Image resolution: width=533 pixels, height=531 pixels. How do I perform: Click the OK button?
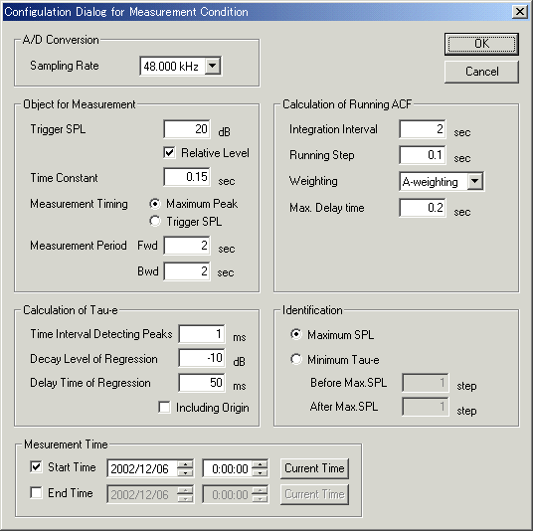[x=481, y=44]
